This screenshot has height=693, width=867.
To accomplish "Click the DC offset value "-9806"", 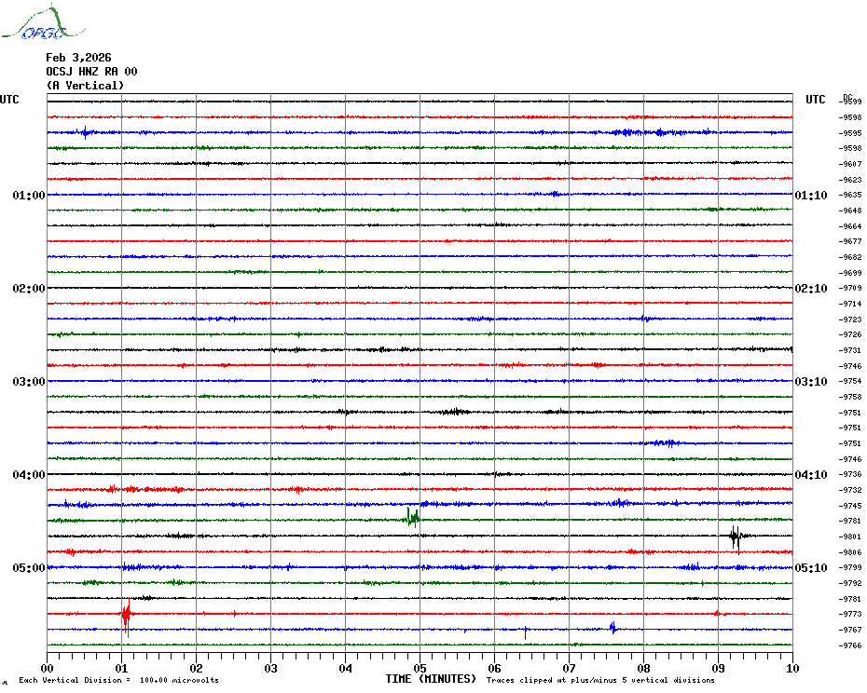I will (x=850, y=552).
